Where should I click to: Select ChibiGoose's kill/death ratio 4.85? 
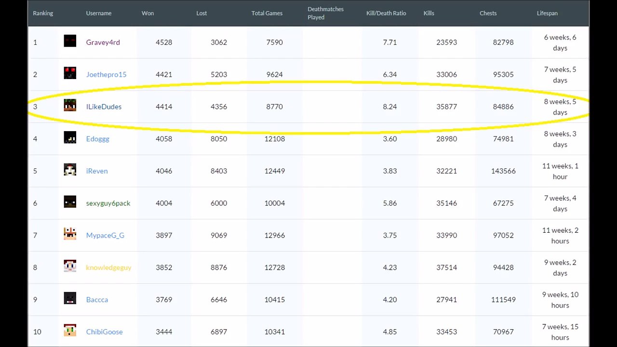[x=390, y=332]
